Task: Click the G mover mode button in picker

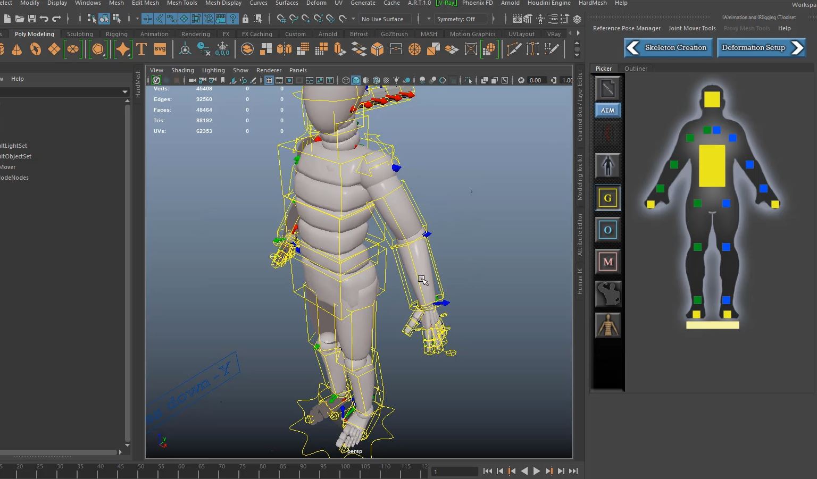Action: click(x=607, y=198)
